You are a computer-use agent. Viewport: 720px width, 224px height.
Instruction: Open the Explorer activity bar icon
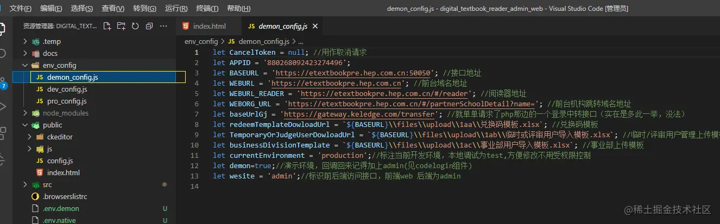(3, 28)
